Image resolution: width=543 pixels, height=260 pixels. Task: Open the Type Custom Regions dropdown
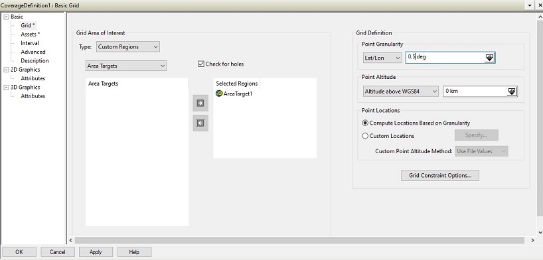coord(128,46)
